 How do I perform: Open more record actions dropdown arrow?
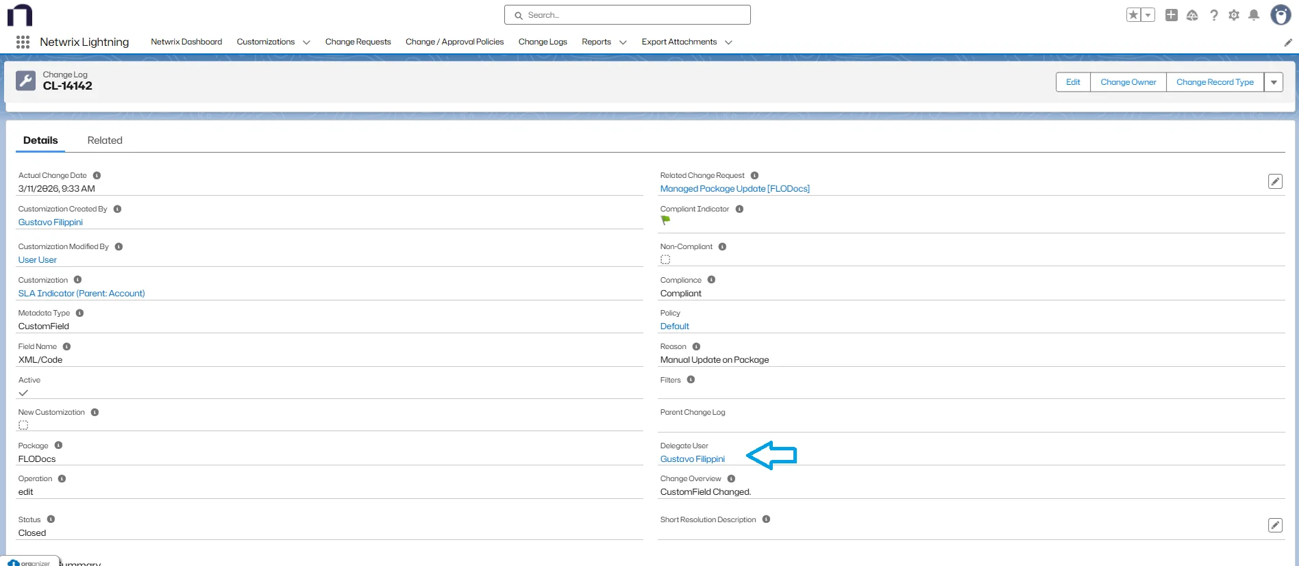click(1274, 82)
